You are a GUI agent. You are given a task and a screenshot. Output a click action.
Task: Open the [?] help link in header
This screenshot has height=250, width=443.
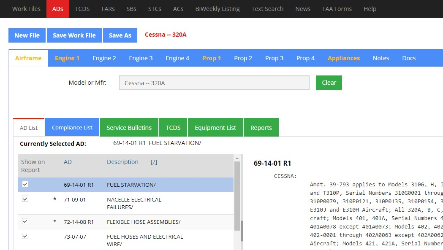pyautogui.click(x=154, y=162)
